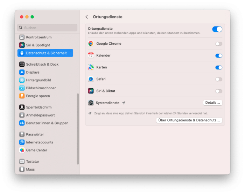Screen dimensions: 245x194
Task: Click the Kalender app icon
Action: [91, 55]
